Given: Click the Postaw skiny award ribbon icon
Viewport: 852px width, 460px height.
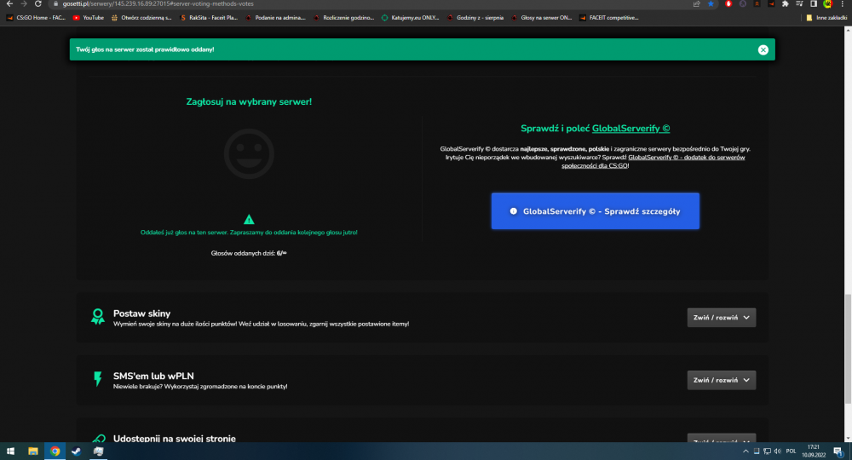Looking at the screenshot, I should 98,317.
